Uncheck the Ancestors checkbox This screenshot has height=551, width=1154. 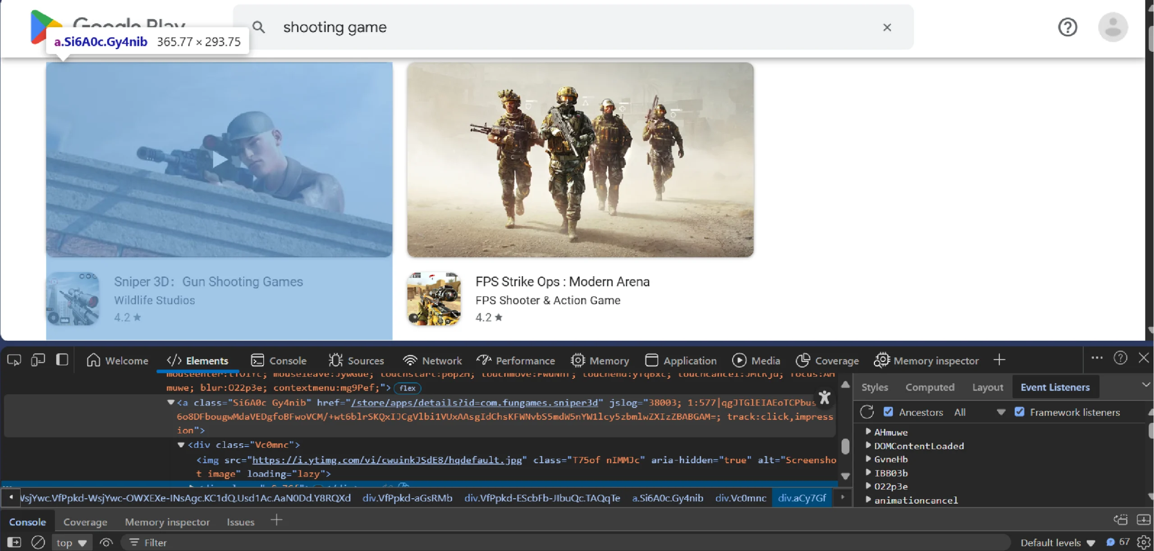pyautogui.click(x=888, y=412)
